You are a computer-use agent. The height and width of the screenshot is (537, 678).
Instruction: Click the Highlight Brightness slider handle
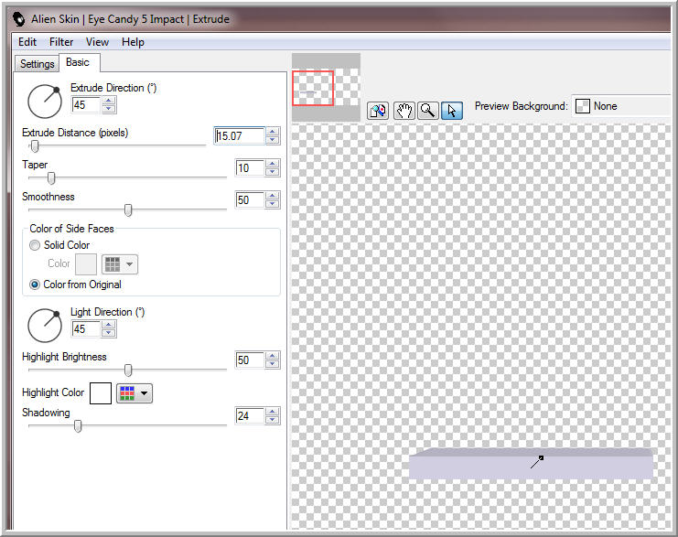pos(128,371)
